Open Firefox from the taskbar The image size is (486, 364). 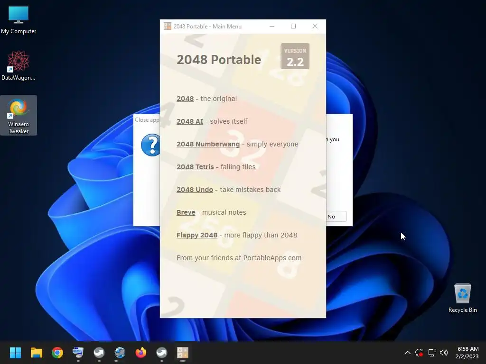coord(140,353)
